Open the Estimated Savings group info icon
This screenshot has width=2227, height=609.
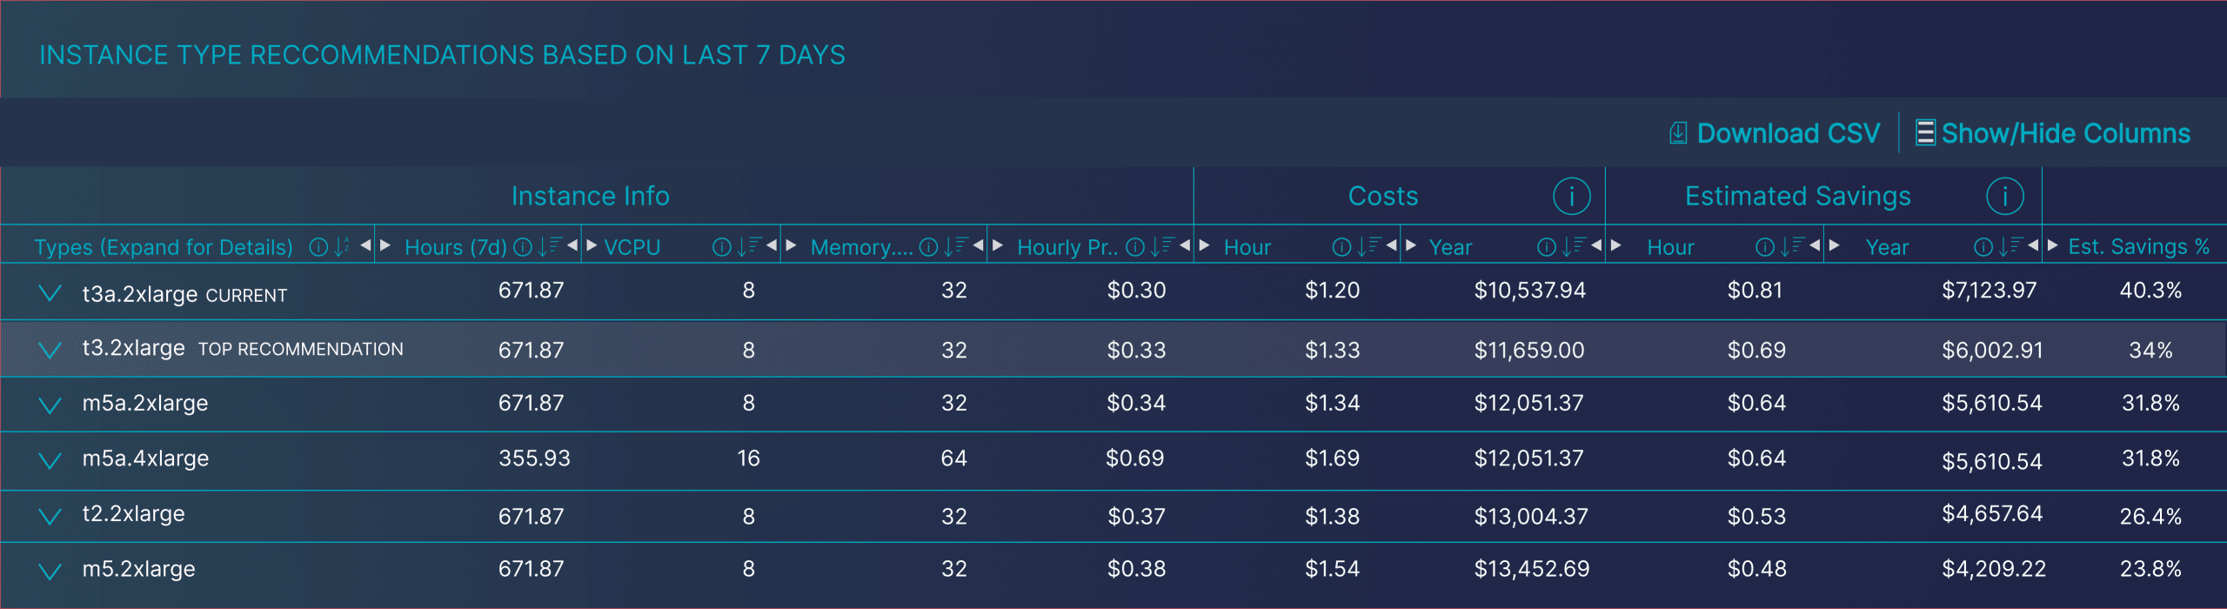pyautogui.click(x=2005, y=196)
